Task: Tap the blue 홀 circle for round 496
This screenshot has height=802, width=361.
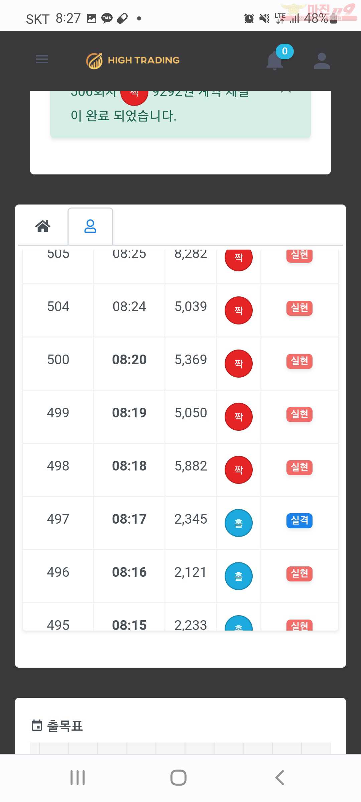Action: point(238,576)
